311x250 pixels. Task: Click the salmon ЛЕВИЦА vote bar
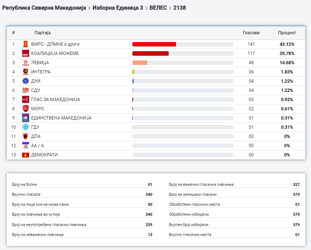pyautogui.click(x=140, y=63)
